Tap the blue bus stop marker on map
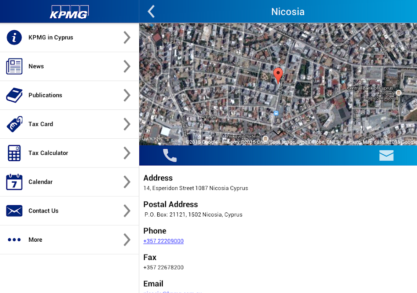417x293 pixels. tap(276, 113)
